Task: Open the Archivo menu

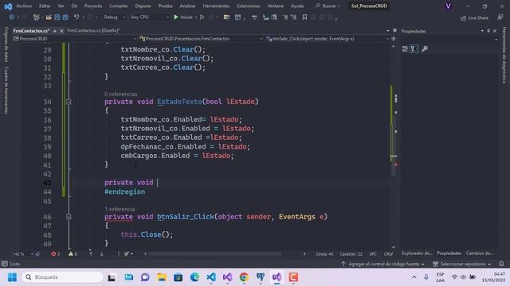Action: coord(24,6)
